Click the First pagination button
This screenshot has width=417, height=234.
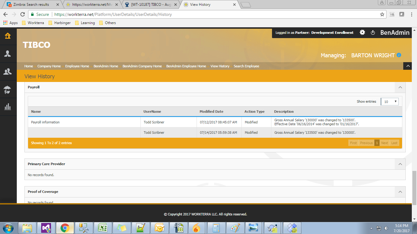click(x=354, y=143)
